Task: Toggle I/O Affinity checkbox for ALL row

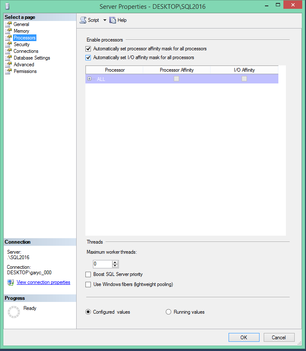Action: 244,78
